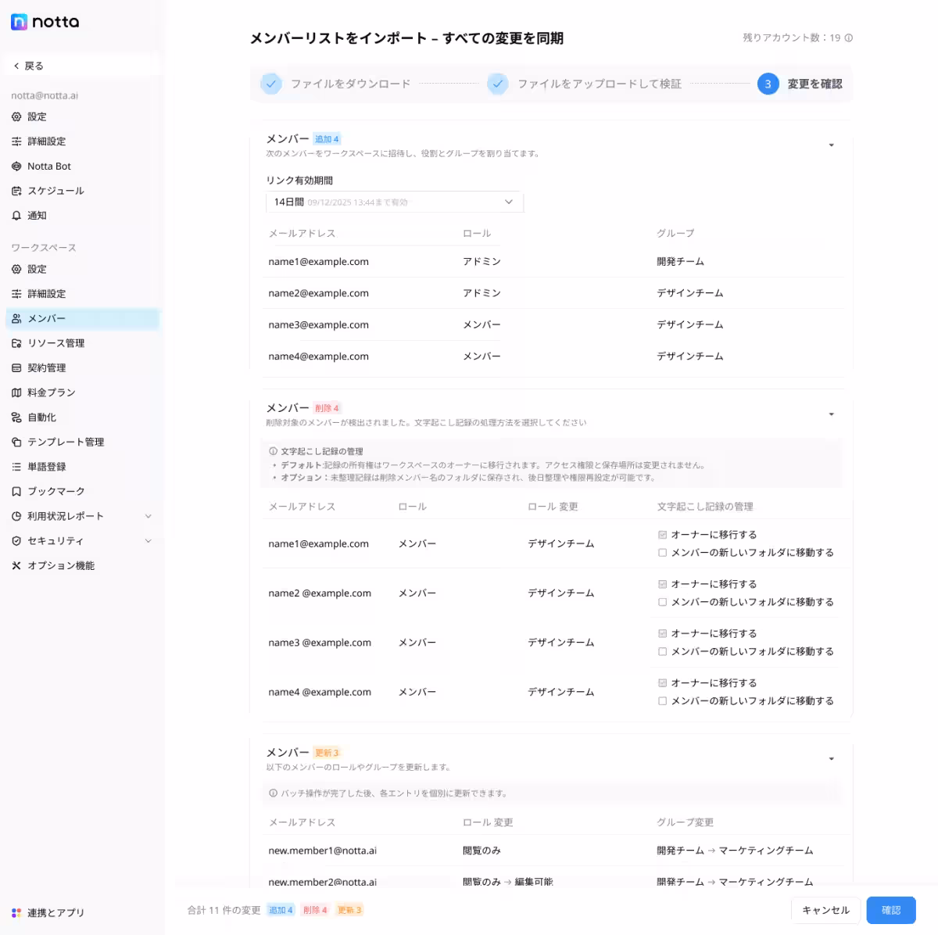Click 削除 4 badge in footer summary
Image resolution: width=938 pixels, height=935 pixels.
pyautogui.click(x=315, y=910)
